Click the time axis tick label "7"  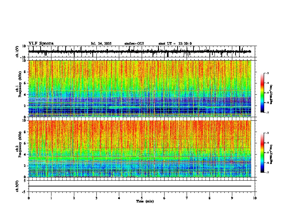pos(187,198)
